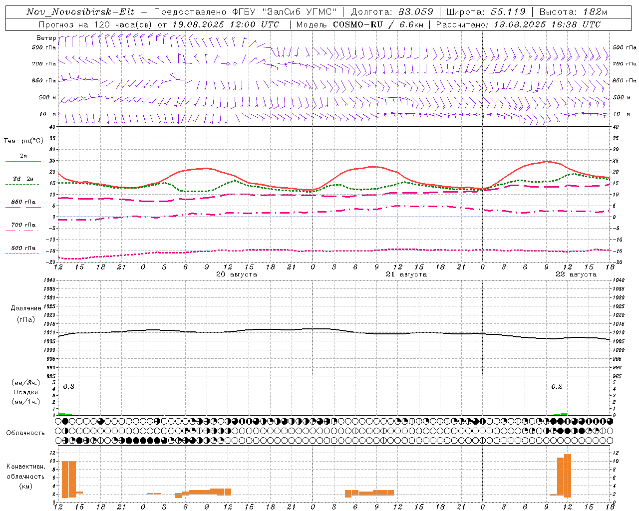Screen dimensions: 639x511
Task: Click the forecast start time 19.08.2025 12:00 UTC
Action: tap(226, 24)
